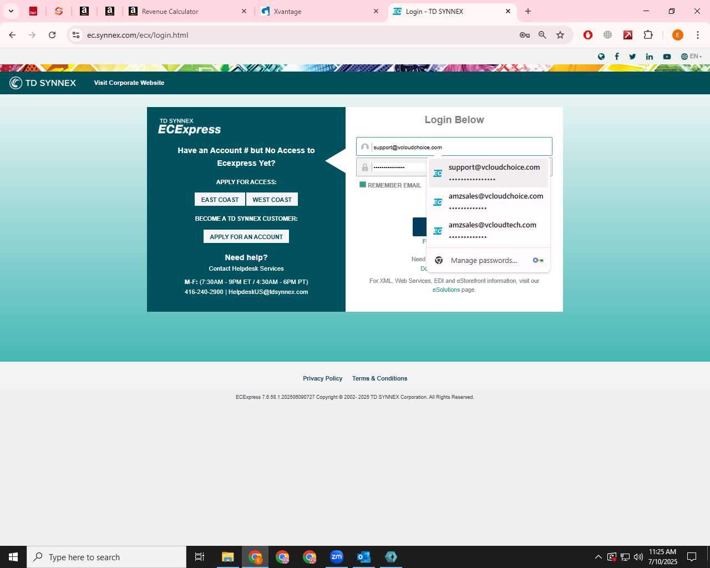
Task: Open the red Adobe Acrobat extension
Action: (x=628, y=35)
